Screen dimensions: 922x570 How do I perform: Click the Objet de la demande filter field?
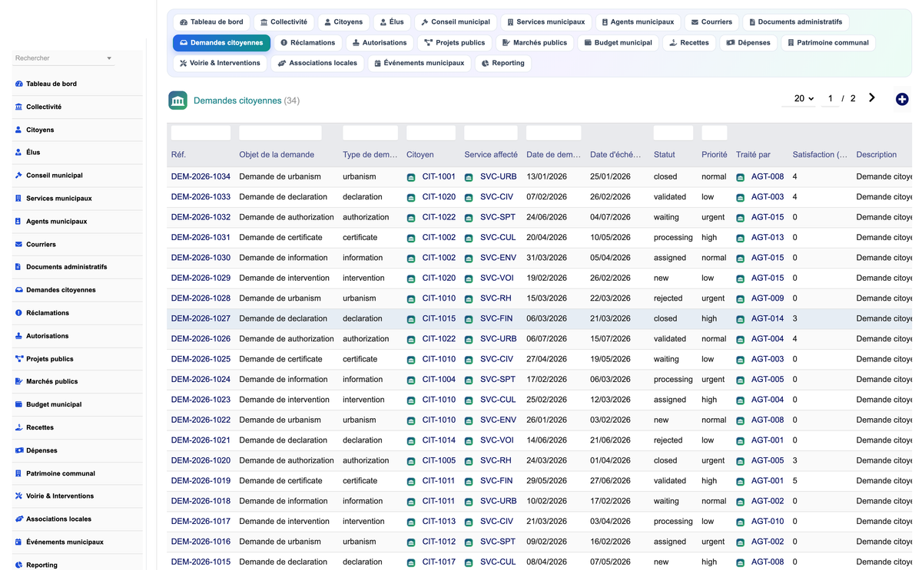(x=280, y=133)
